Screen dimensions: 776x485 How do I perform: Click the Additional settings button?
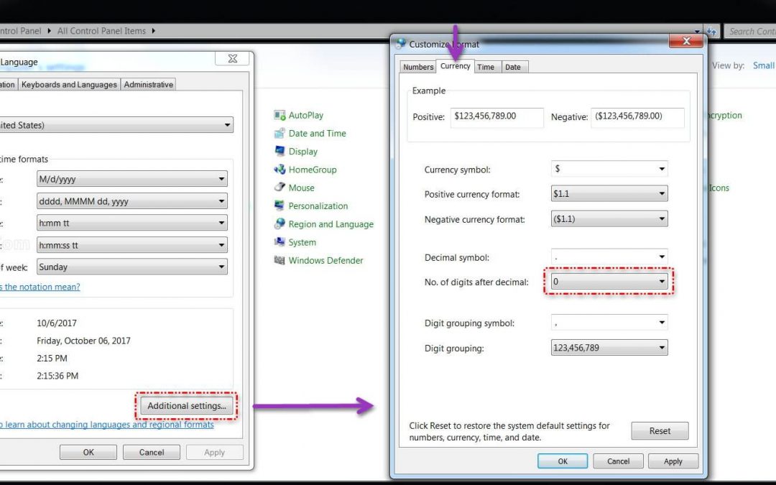click(x=186, y=406)
